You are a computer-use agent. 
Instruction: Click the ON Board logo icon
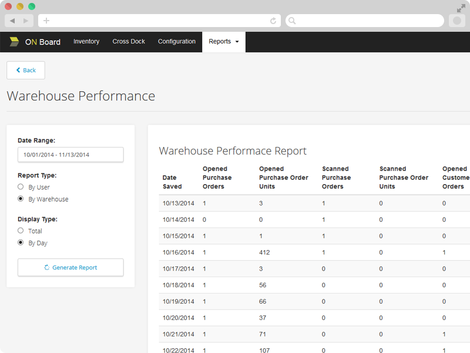[x=14, y=42]
